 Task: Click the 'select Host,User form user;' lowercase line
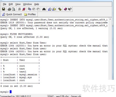(x=23, y=48)
